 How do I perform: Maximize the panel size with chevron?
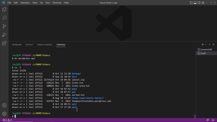click(x=210, y=44)
